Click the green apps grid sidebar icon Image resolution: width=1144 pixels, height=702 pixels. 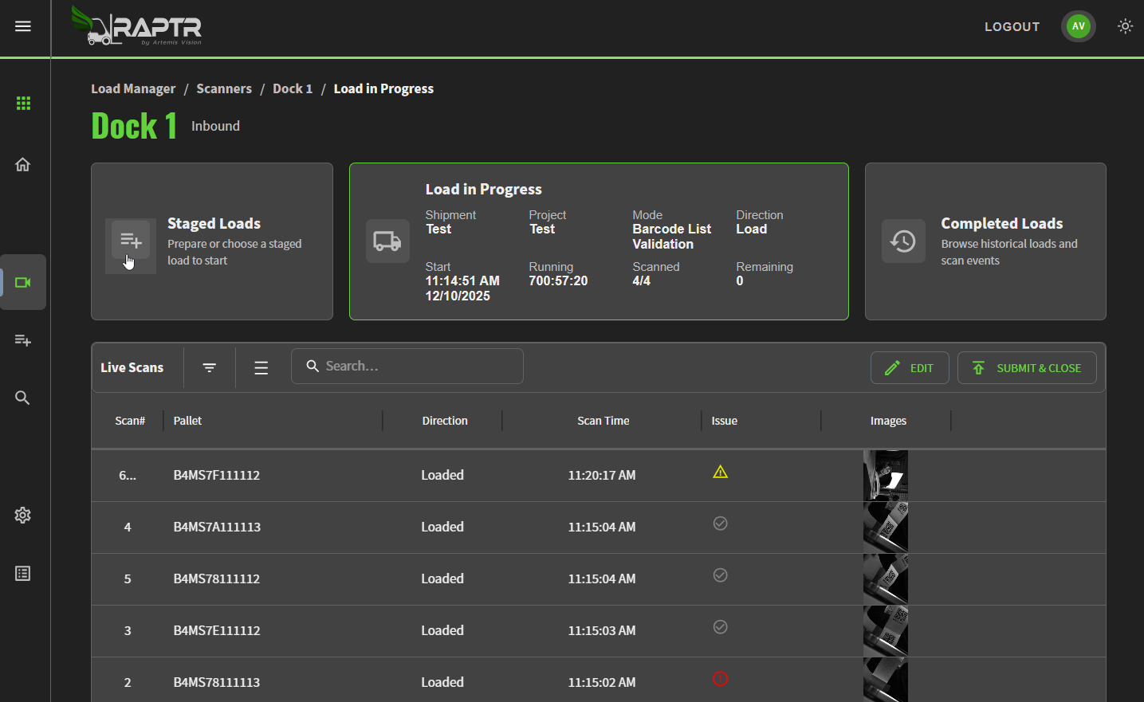pyautogui.click(x=23, y=104)
